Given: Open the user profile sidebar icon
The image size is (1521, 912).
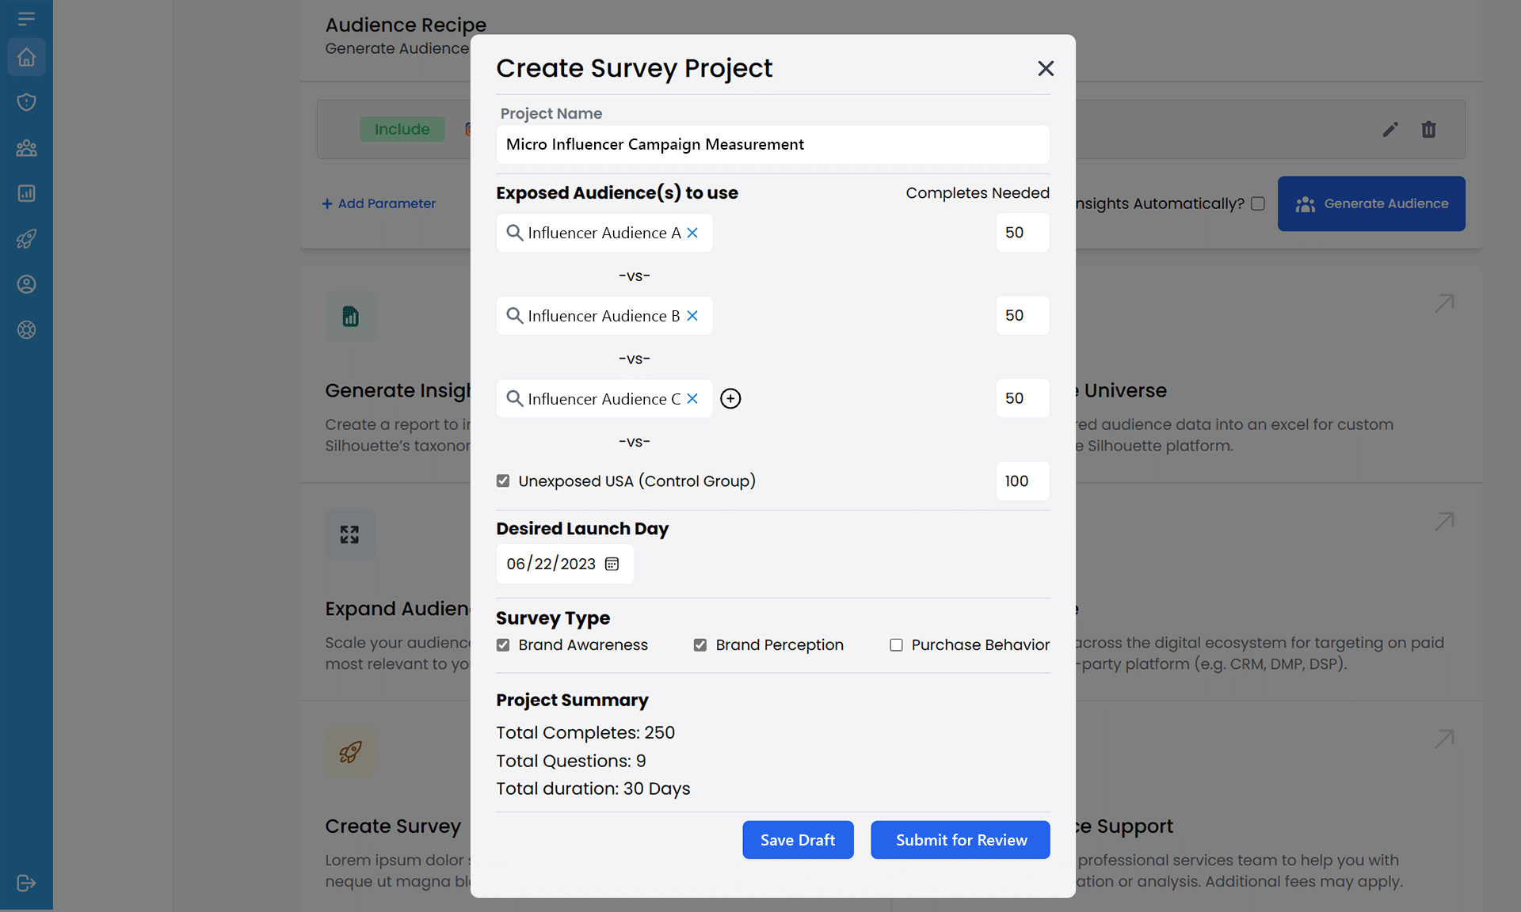Looking at the screenshot, I should tap(26, 284).
